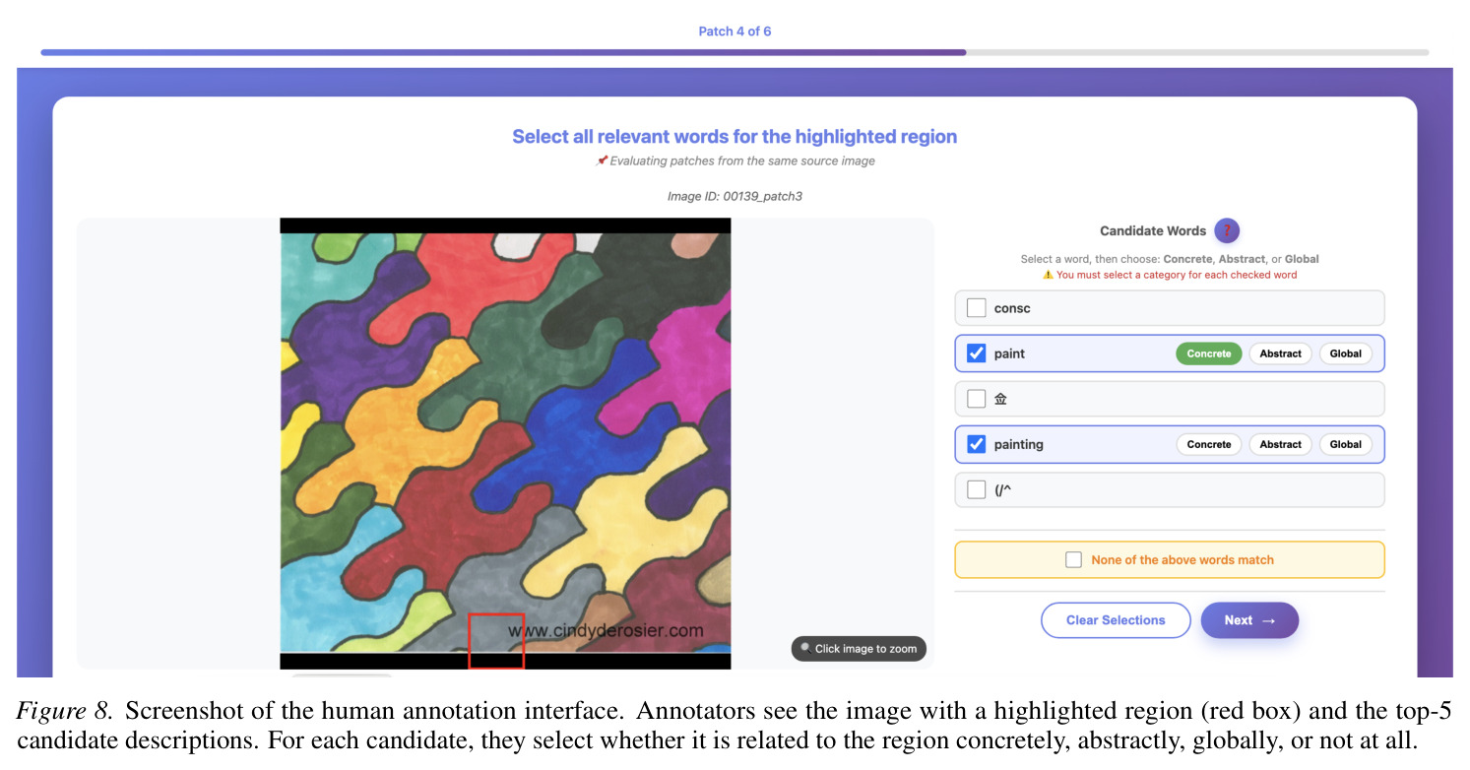Viewport: 1470px width, 770px height.
Task: Select Concrete category for 'painting'
Action: click(x=1208, y=444)
